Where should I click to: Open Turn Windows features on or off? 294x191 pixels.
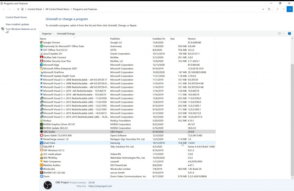pyautogui.click(x=21, y=30)
